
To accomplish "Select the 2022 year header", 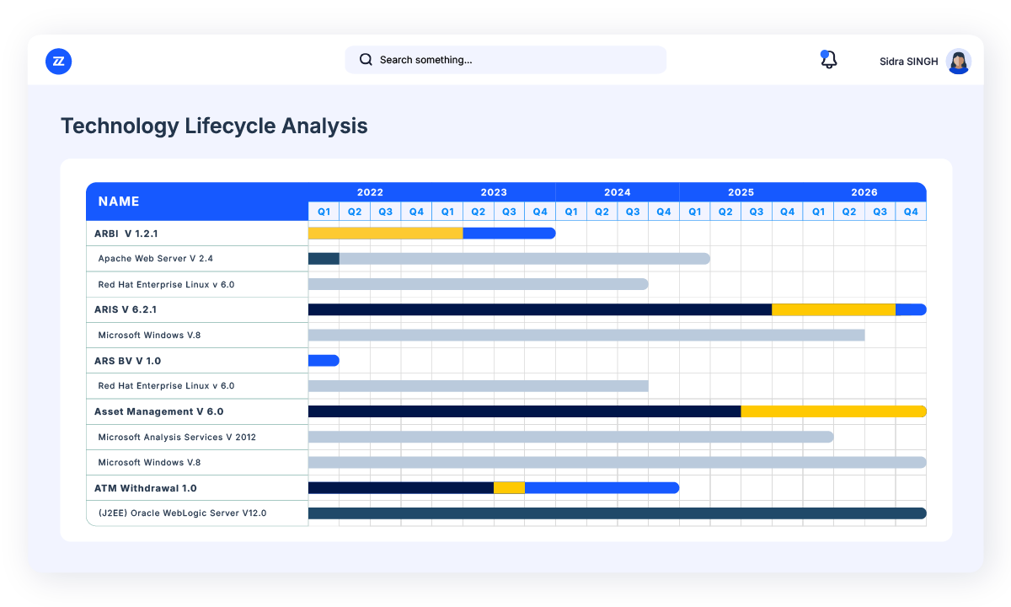I will point(370,192).
